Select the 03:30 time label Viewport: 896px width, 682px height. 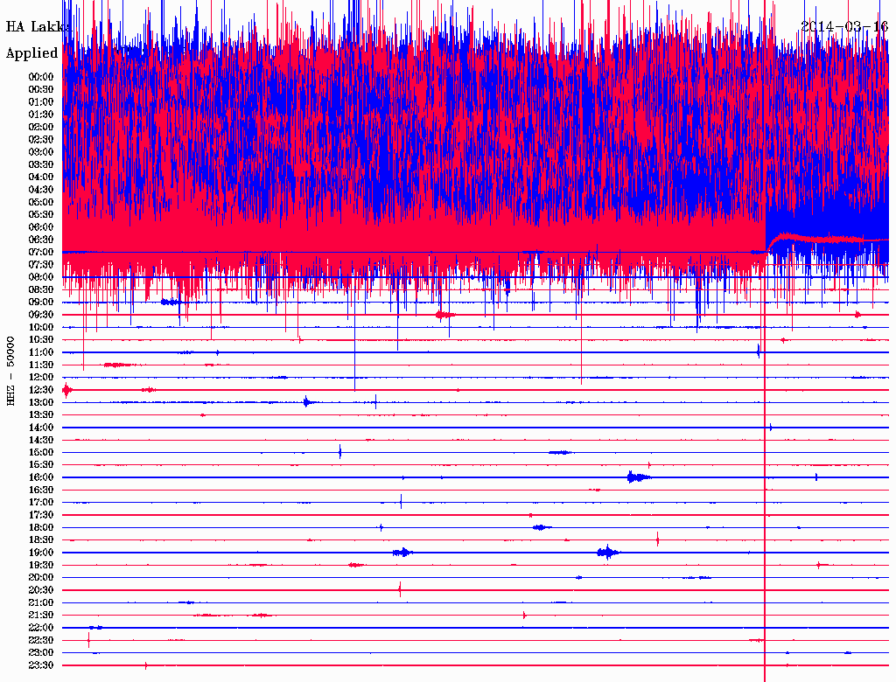(x=41, y=164)
